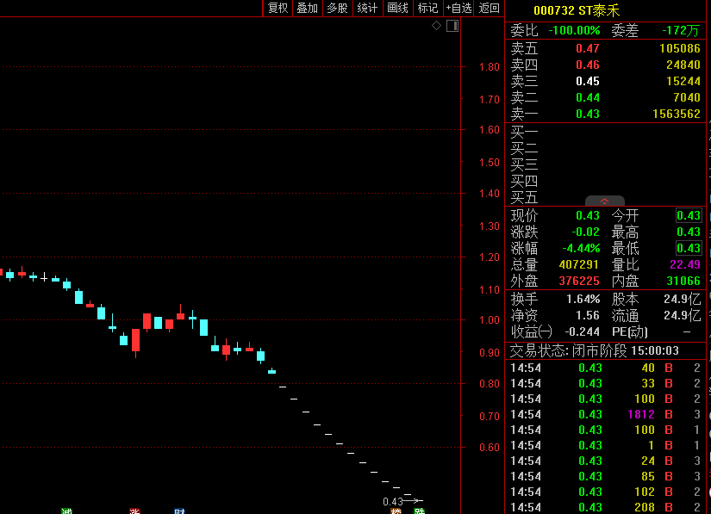Toggle the side panel layout icon
This screenshot has height=514, width=711.
point(452,26)
